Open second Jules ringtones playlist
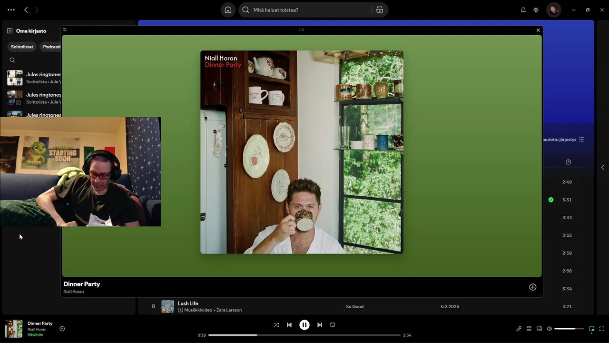 click(34, 98)
